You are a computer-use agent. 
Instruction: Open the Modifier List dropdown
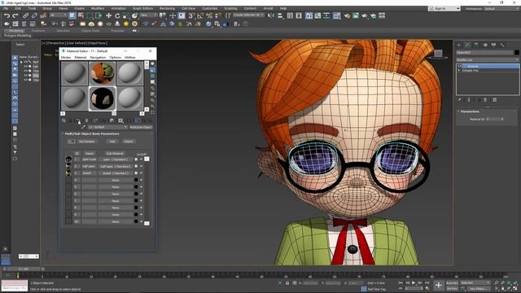[488, 59]
